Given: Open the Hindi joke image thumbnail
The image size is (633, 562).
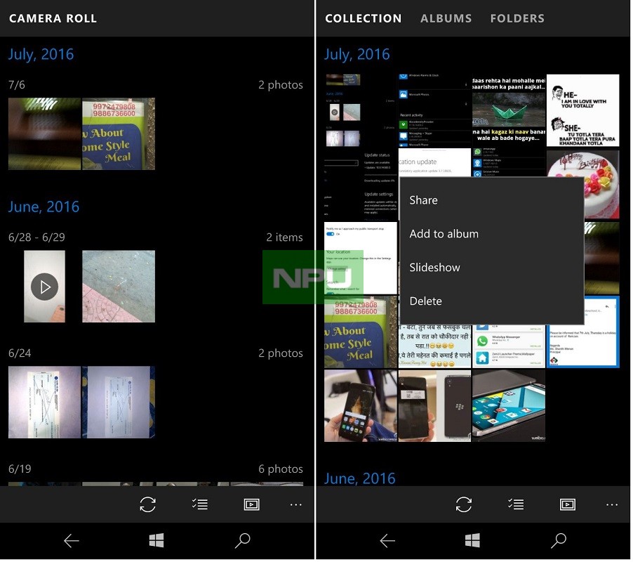Looking at the screenshot, I should 435,346.
